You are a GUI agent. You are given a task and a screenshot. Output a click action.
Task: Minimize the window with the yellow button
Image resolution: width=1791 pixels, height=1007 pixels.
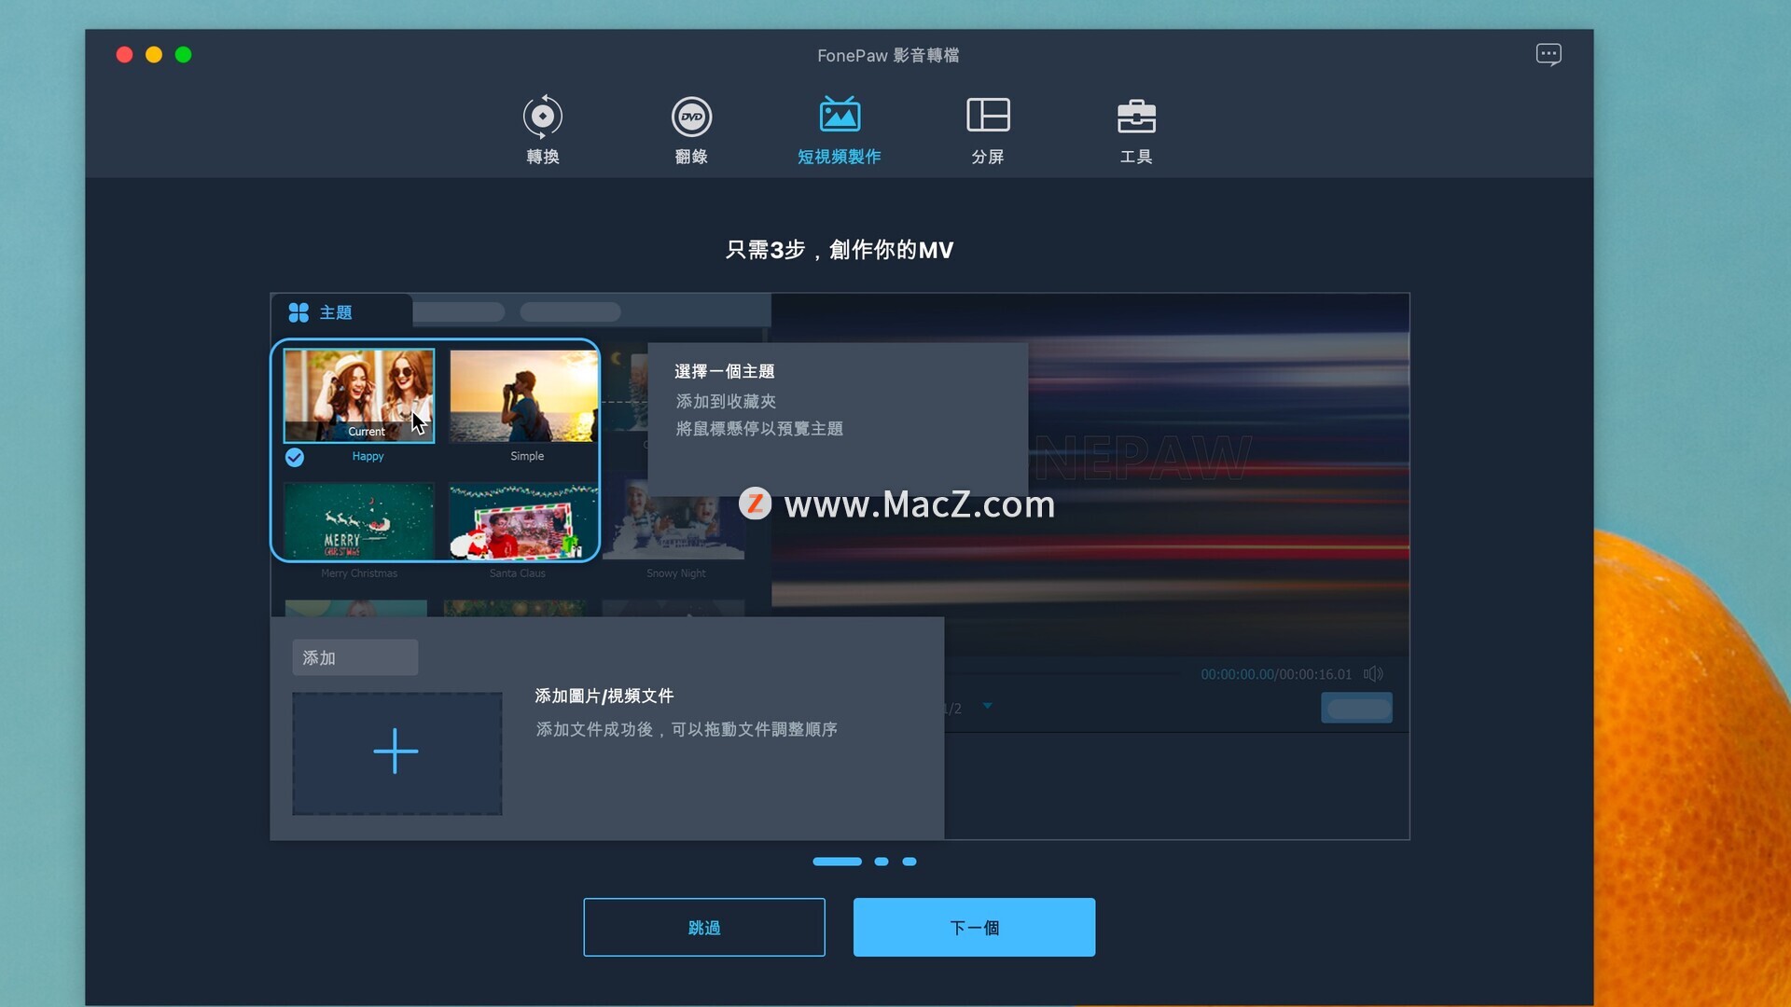pyautogui.click(x=154, y=55)
